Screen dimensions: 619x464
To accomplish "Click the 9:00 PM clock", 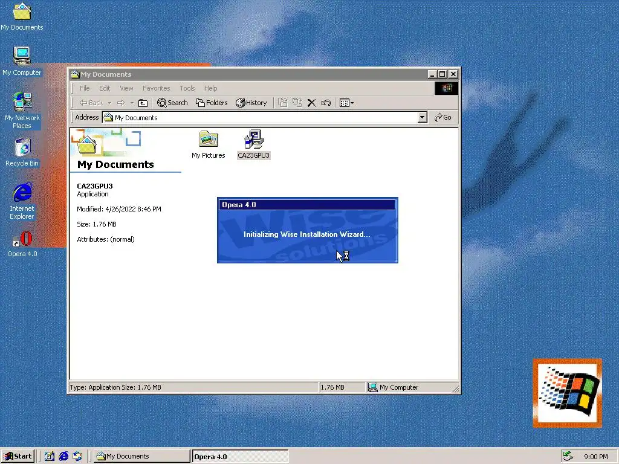I will point(595,457).
